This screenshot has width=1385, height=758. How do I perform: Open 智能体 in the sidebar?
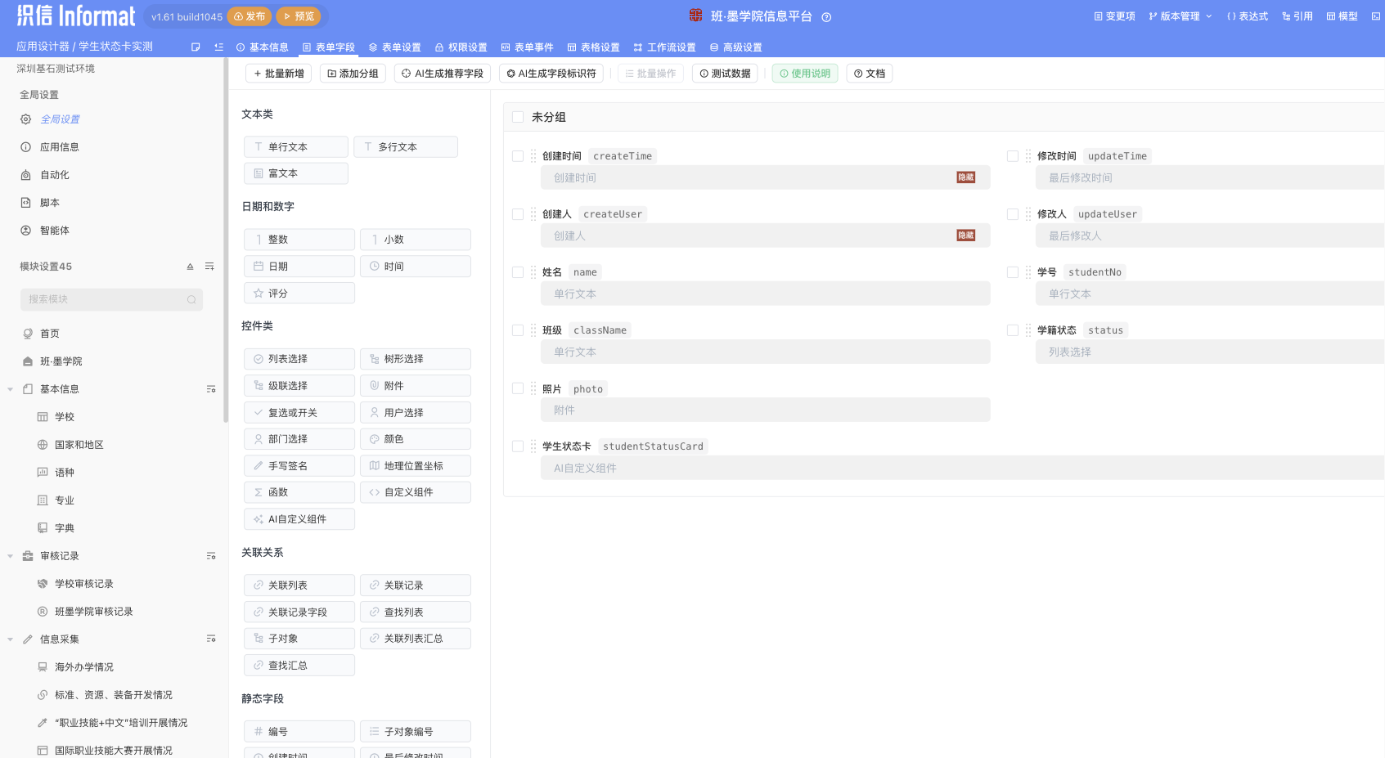click(x=45, y=231)
